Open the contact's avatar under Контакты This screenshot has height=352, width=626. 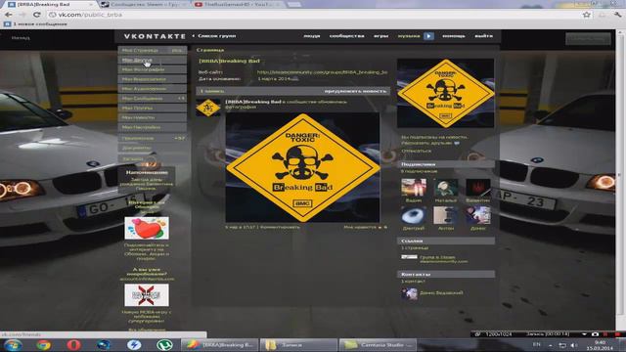pyautogui.click(x=409, y=293)
